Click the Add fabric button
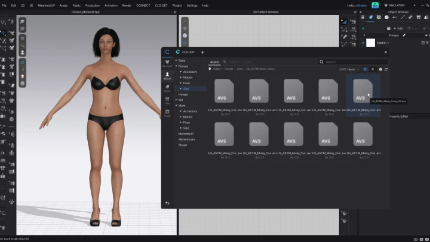Image resolution: width=430 pixels, height=242 pixels. pyautogui.click(x=398, y=28)
